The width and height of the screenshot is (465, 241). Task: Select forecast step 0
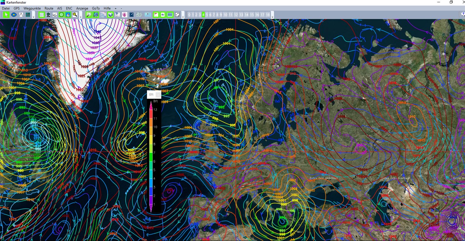point(189,15)
